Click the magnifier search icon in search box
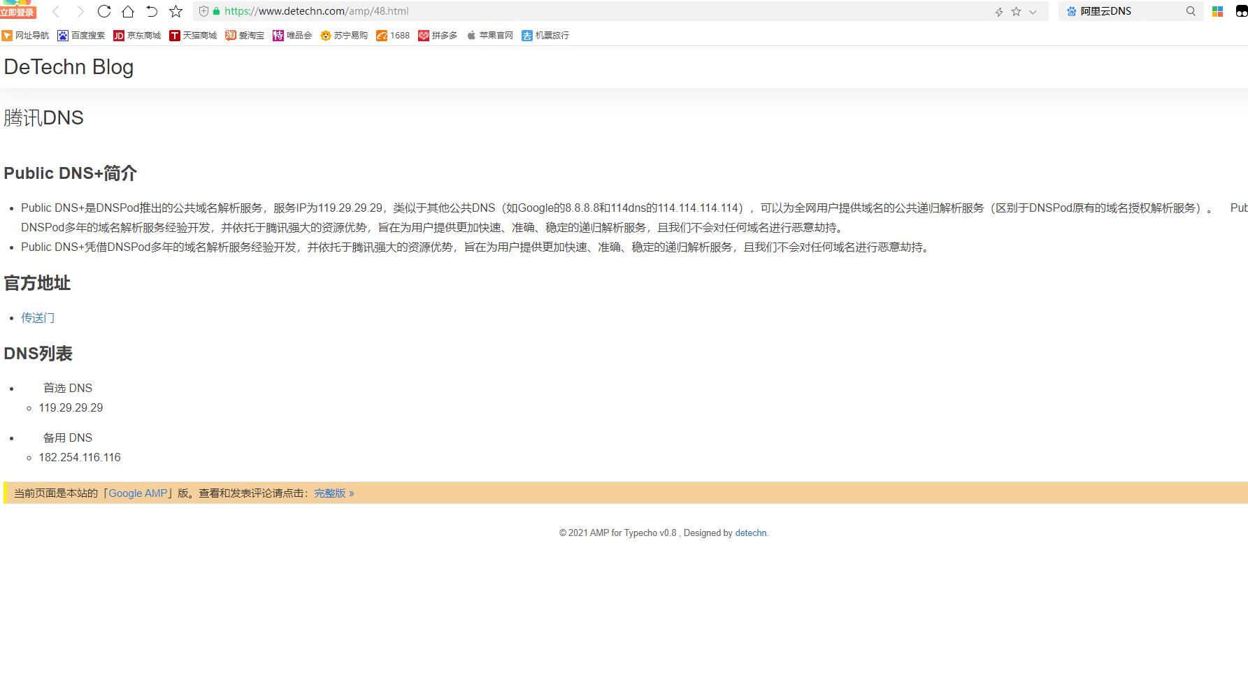Image resolution: width=1248 pixels, height=673 pixels. 1191,11
